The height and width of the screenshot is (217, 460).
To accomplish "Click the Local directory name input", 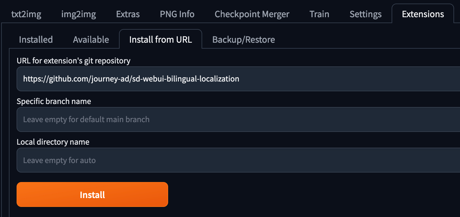I will point(237,160).
